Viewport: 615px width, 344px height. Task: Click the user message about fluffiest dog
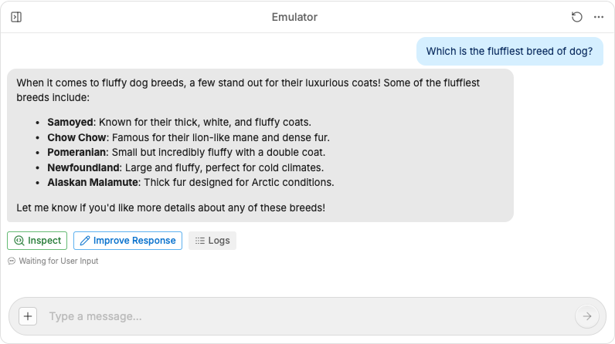pyautogui.click(x=509, y=51)
